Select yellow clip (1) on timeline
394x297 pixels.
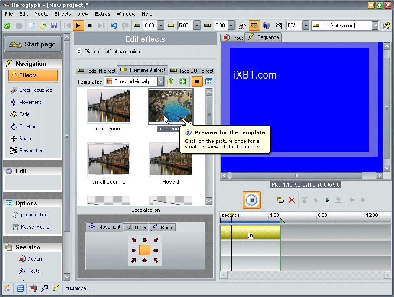point(250,232)
